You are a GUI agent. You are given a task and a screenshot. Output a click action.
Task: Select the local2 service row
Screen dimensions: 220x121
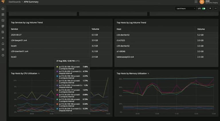click(x=61, y=57)
